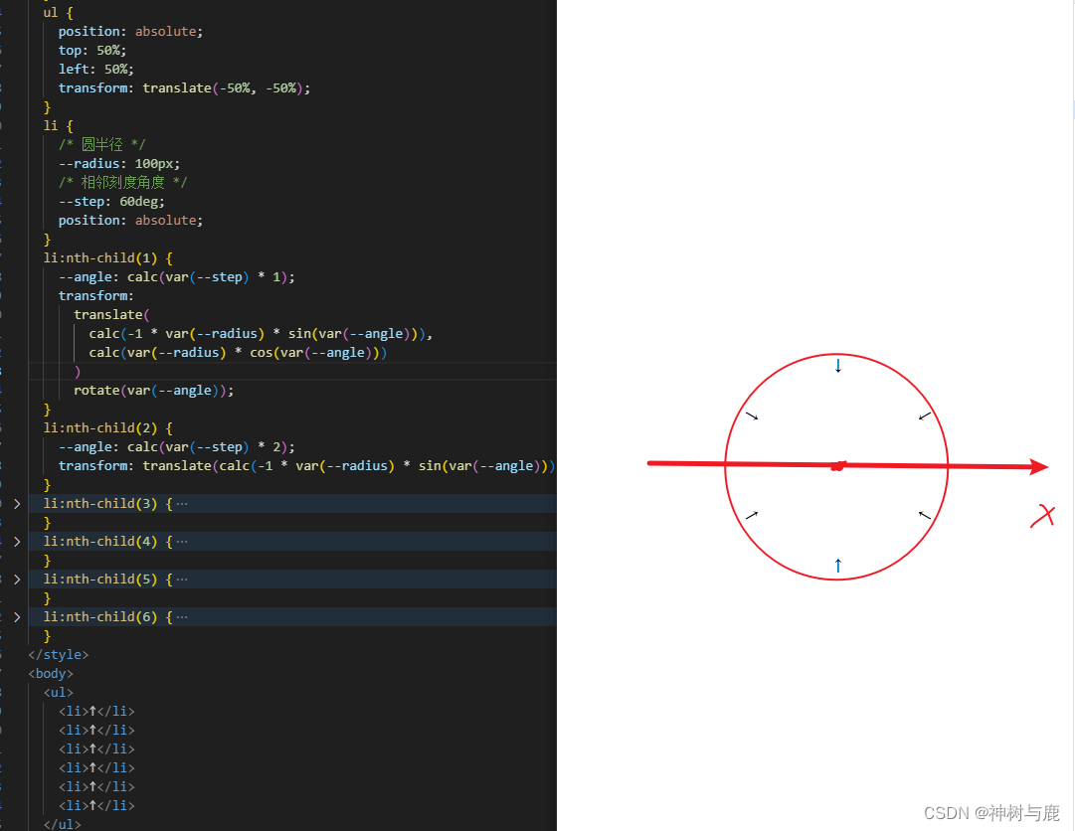Click the cos(var(--angle)) calc line
The image size is (1075, 831).
coord(238,353)
